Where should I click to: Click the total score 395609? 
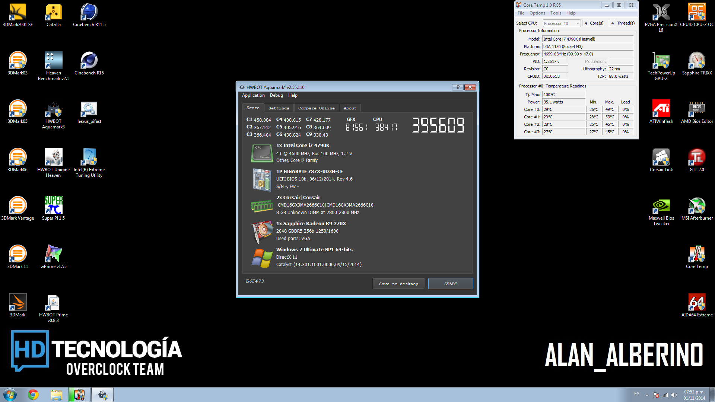point(438,125)
